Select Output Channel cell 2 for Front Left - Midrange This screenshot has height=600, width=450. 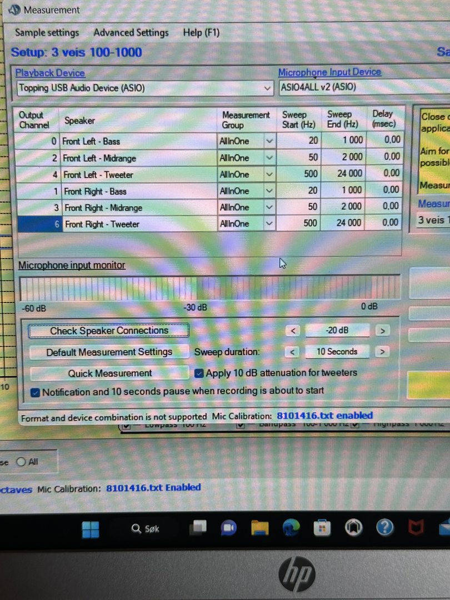38,158
